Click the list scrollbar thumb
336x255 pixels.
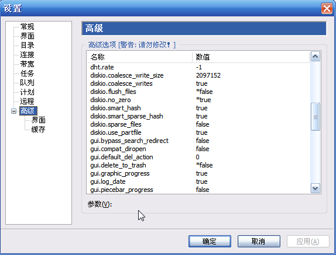click(x=315, y=117)
